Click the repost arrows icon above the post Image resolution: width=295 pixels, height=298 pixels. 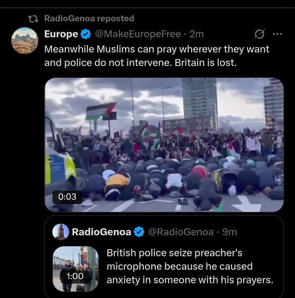(33, 19)
